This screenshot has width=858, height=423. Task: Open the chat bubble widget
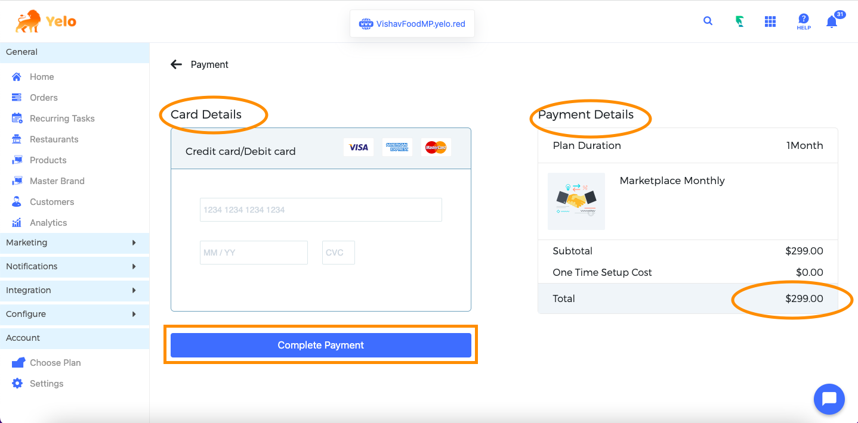click(829, 399)
